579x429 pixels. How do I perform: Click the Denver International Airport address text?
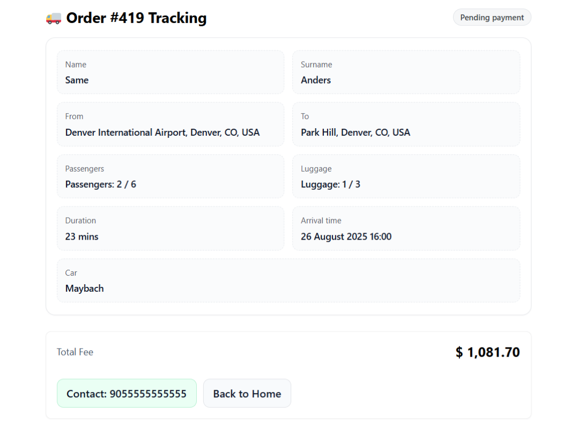162,132
